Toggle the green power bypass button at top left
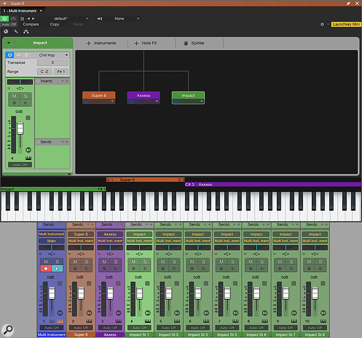The image size is (362, 338). point(5,19)
